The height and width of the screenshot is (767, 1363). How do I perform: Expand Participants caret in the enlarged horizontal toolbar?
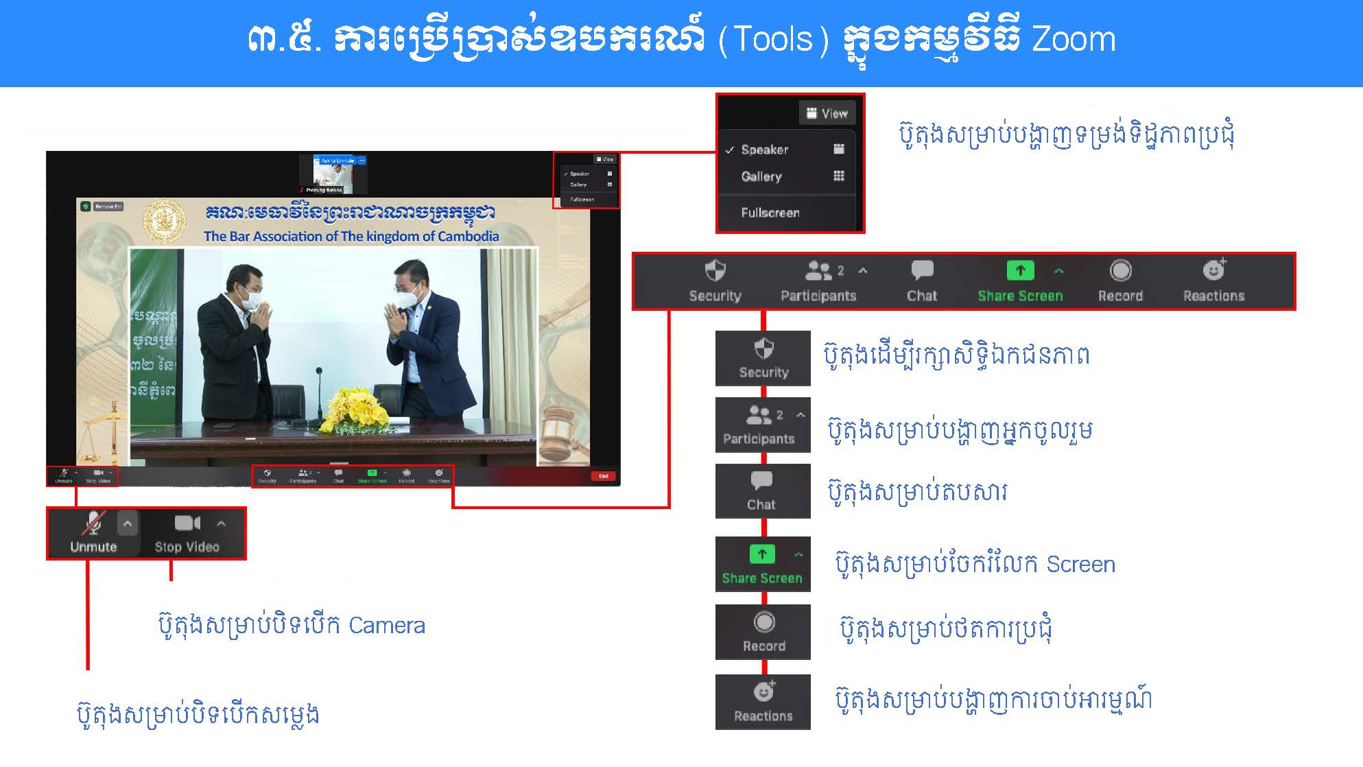coord(863,270)
